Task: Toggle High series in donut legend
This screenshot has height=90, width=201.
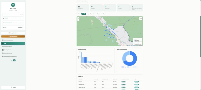Action: (124, 67)
